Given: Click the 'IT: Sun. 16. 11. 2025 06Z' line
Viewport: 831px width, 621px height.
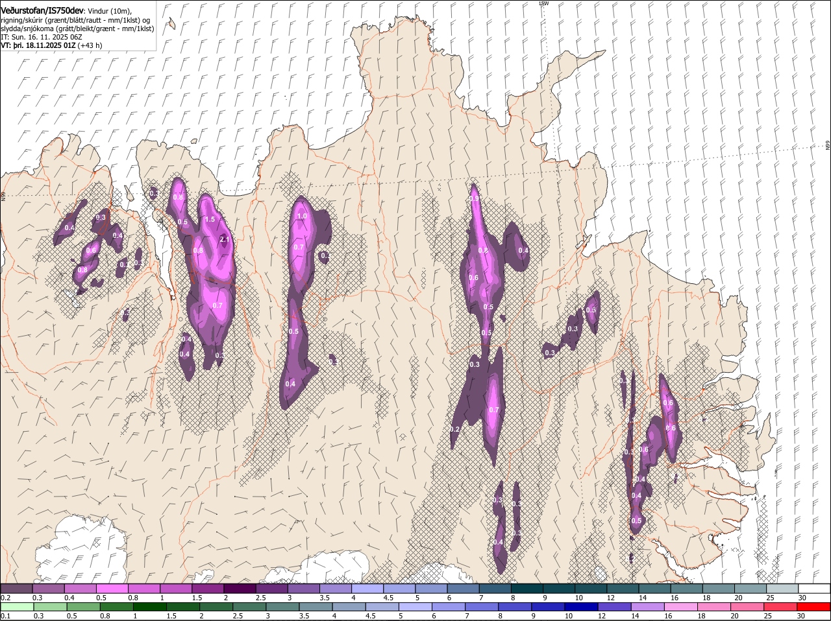Looking at the screenshot, I should [x=41, y=37].
